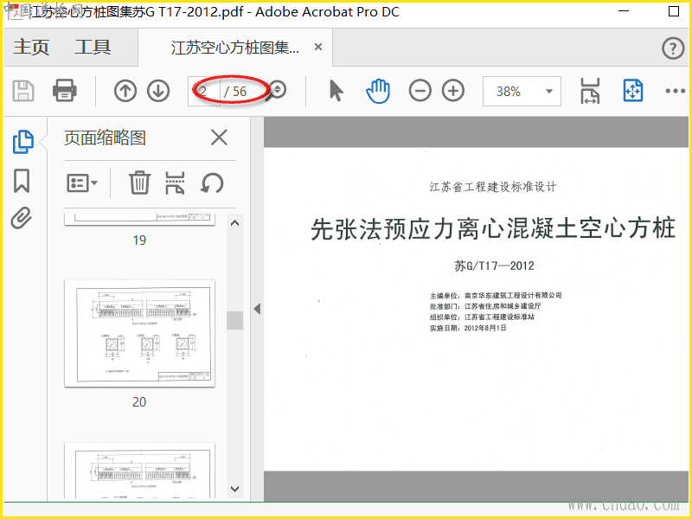Select the Fit full page icon

coord(633,91)
